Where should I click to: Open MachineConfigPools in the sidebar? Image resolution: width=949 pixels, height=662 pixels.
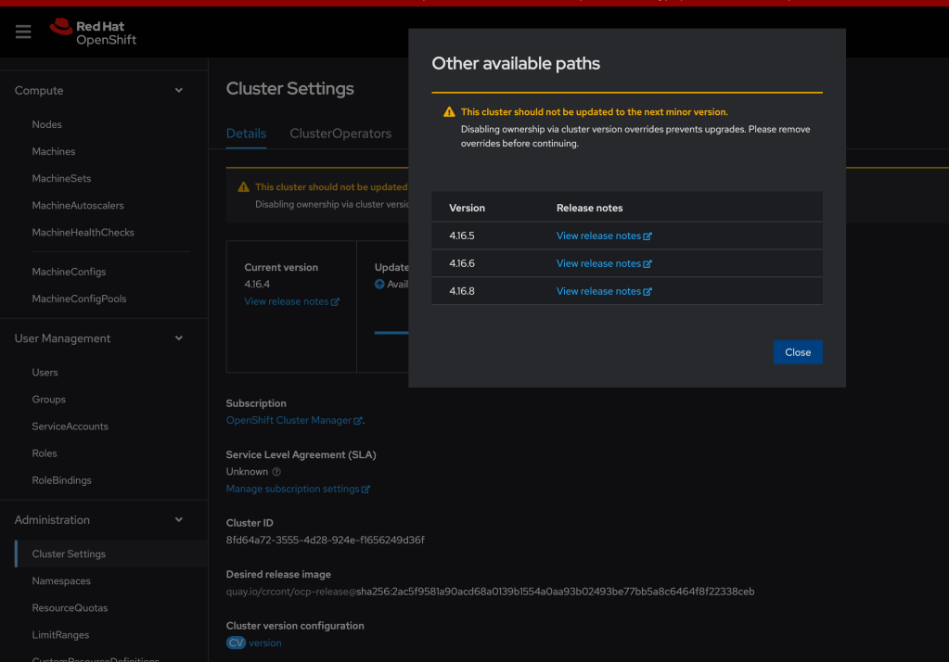[79, 299]
